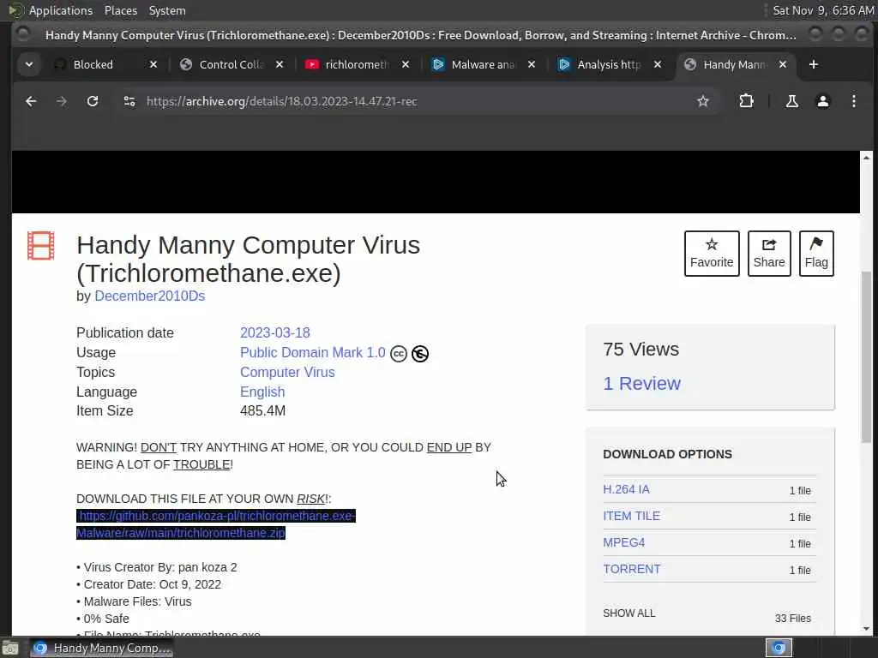This screenshot has width=878, height=658.
Task: Click the Creative Commons CC icon
Action: [x=399, y=354]
